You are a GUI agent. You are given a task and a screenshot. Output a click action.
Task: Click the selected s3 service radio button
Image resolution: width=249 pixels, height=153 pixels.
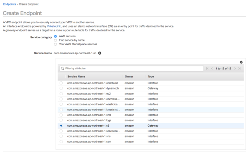pyautogui.click(x=61, y=125)
